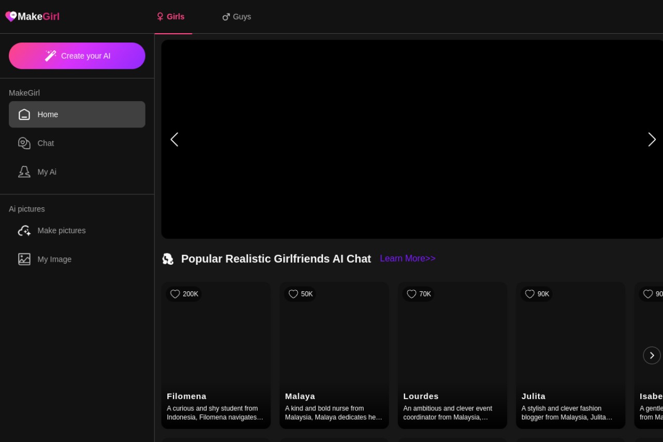The image size is (663, 442).
Task: Click the MakeGirl heart logo icon
Action: (11, 17)
